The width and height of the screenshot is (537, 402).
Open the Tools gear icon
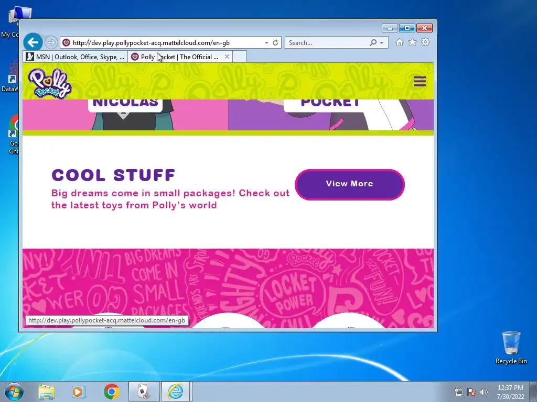tap(425, 42)
